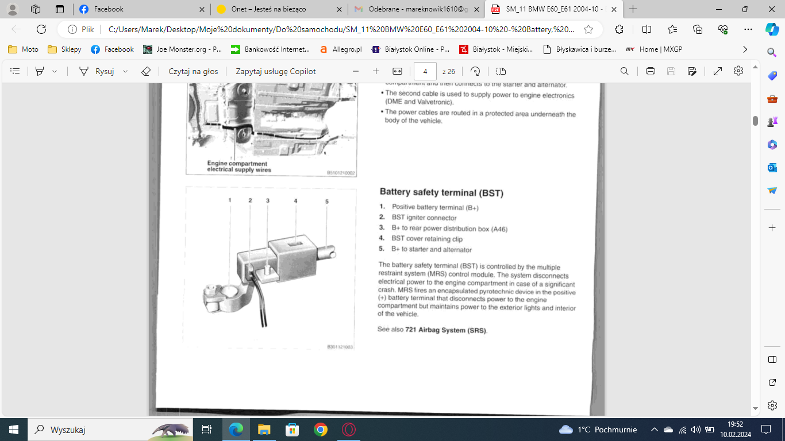Image resolution: width=785 pixels, height=441 pixels.
Task: Open the find in PDF search icon
Action: coord(625,71)
